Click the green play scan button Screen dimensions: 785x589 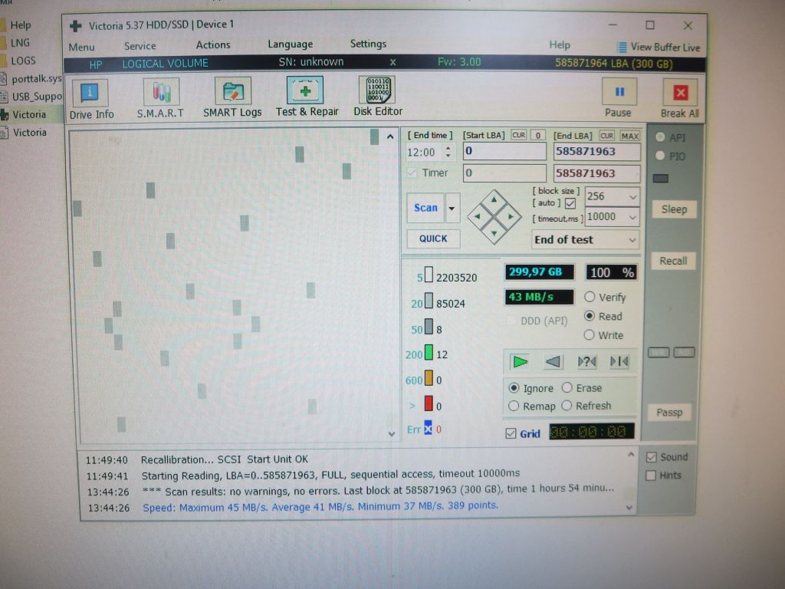[x=520, y=361]
